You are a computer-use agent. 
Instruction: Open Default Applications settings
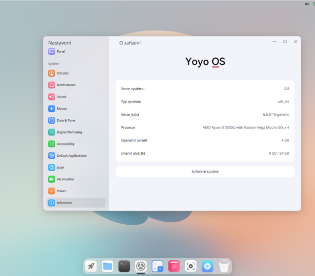[71, 156]
